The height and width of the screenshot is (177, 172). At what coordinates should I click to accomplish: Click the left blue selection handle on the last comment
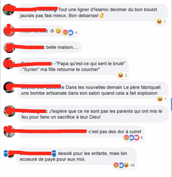pyautogui.click(x=6, y=153)
